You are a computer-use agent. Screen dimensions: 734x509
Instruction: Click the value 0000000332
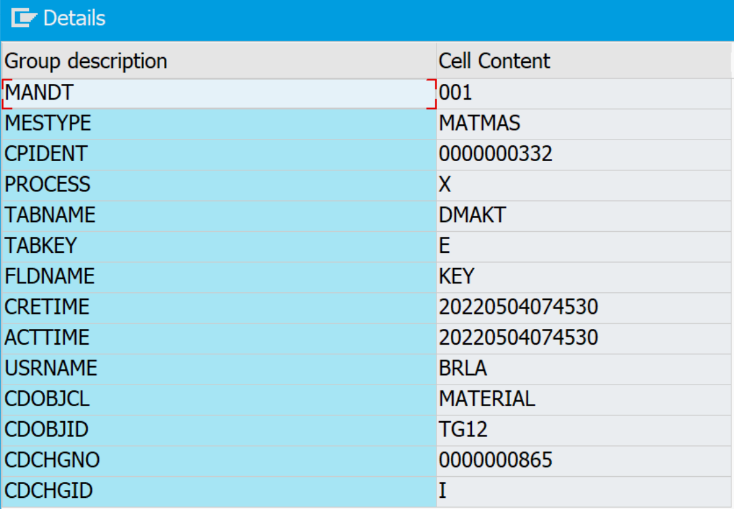[x=495, y=154]
